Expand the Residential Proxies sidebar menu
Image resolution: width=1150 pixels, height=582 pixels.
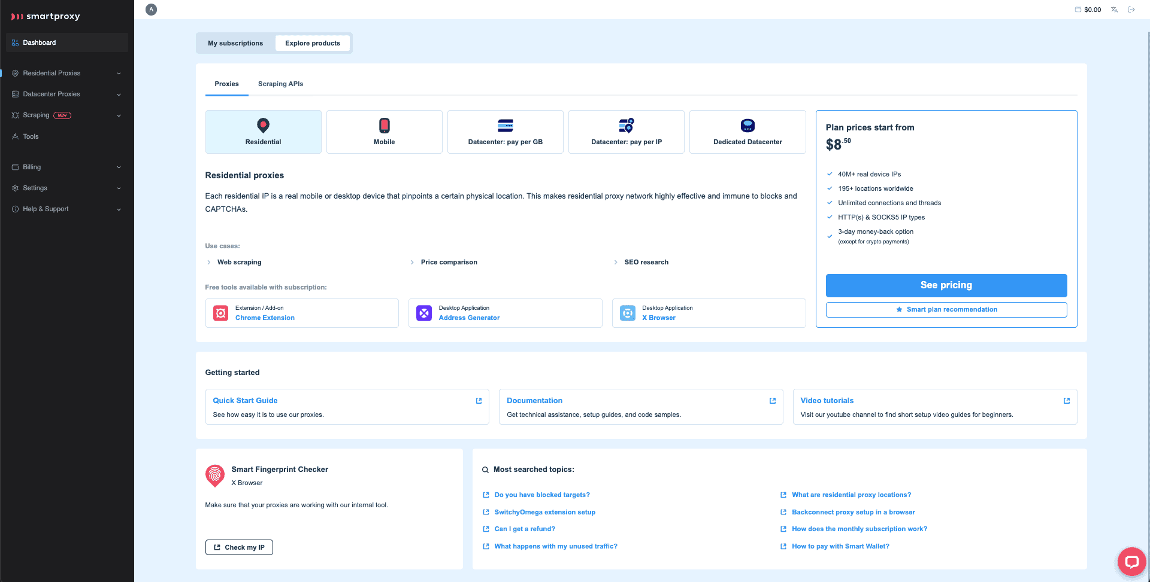[67, 73]
